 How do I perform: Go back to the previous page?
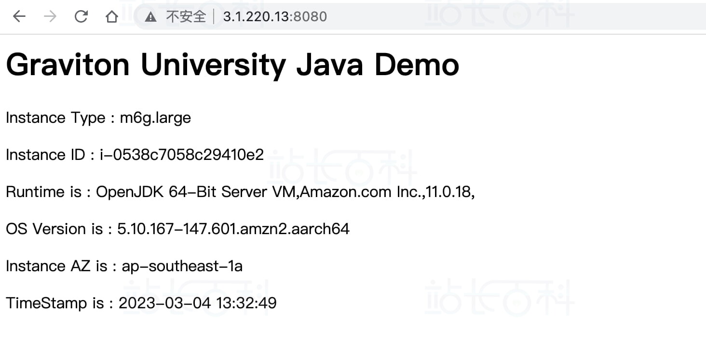click(x=19, y=17)
